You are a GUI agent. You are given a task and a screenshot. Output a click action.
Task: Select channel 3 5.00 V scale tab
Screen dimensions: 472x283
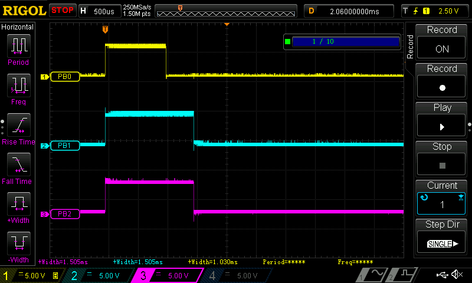click(x=169, y=275)
